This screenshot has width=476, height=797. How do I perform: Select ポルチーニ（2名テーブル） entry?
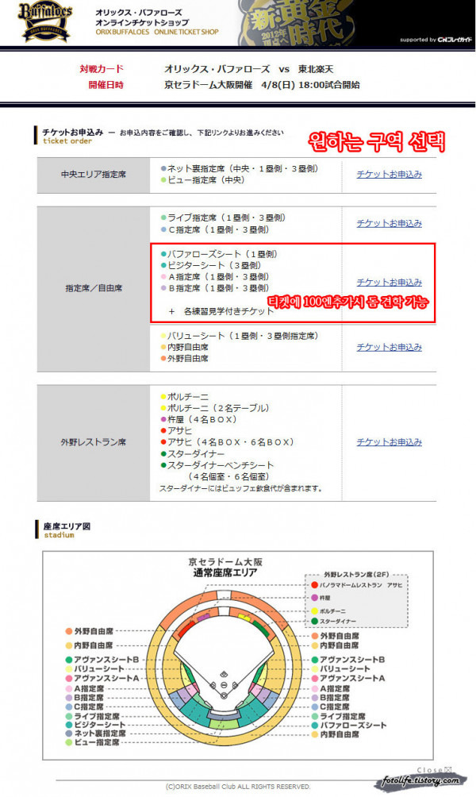(215, 408)
